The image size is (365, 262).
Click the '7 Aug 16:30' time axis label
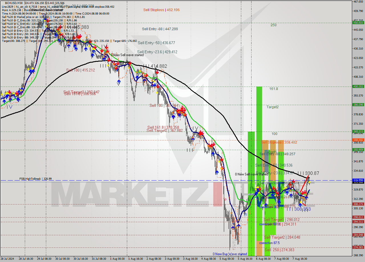coord(300,259)
